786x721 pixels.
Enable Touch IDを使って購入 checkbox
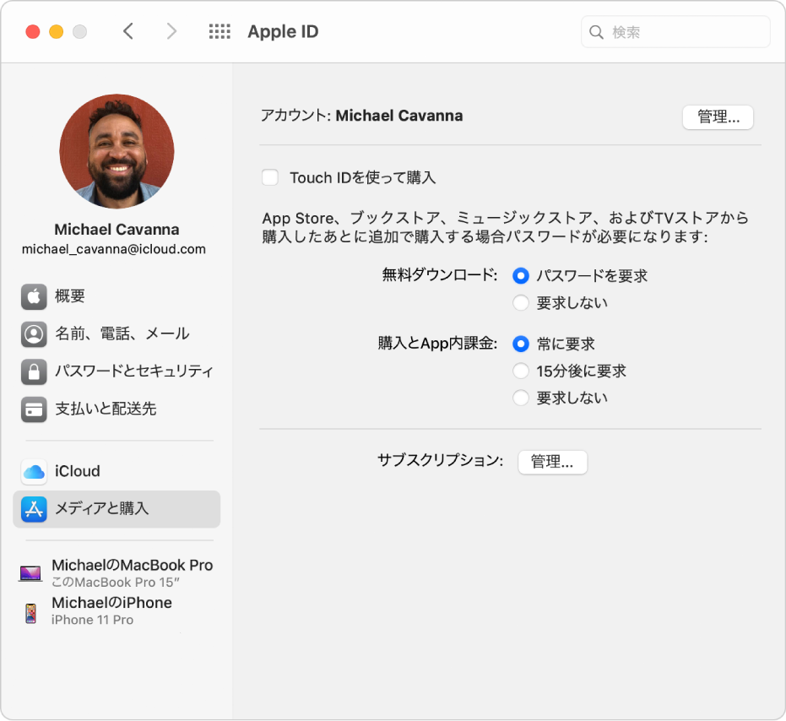269,177
